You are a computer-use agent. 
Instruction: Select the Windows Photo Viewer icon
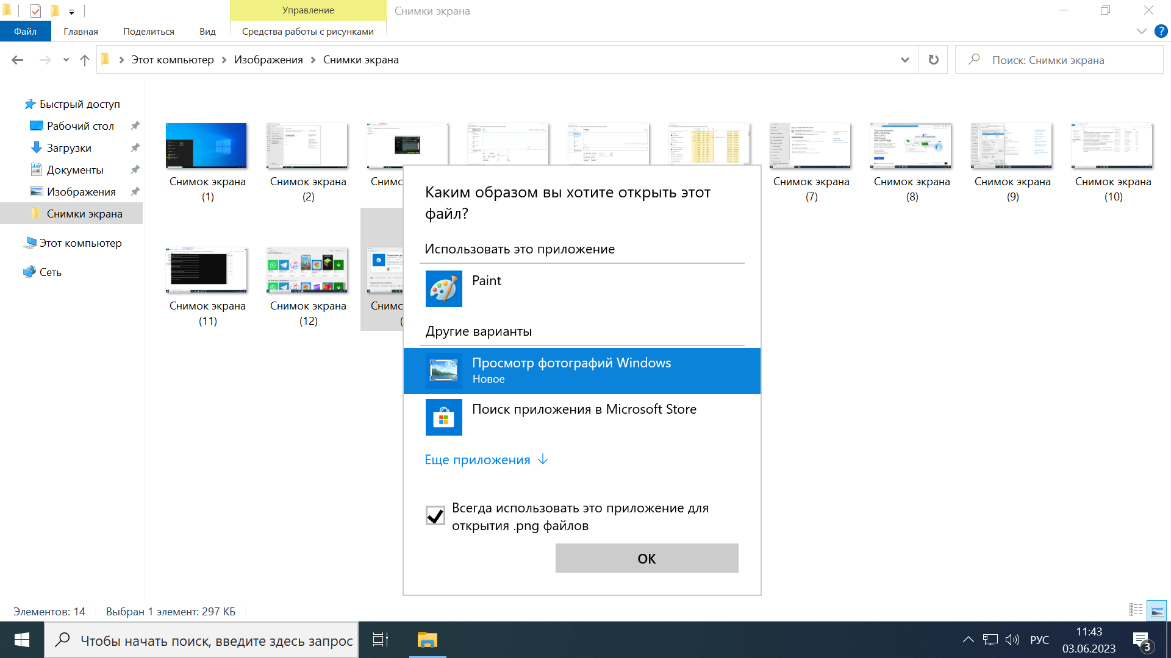coord(443,370)
